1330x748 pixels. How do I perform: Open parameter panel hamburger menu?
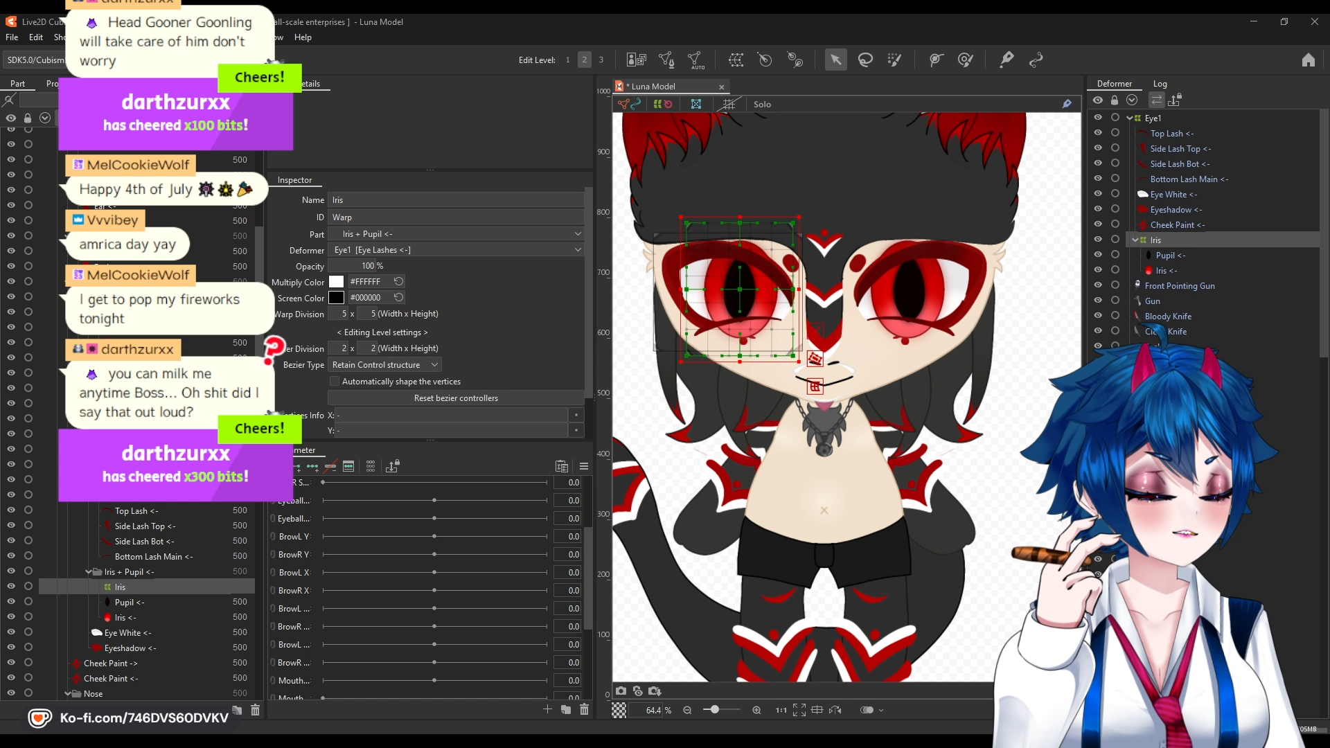[x=584, y=466]
